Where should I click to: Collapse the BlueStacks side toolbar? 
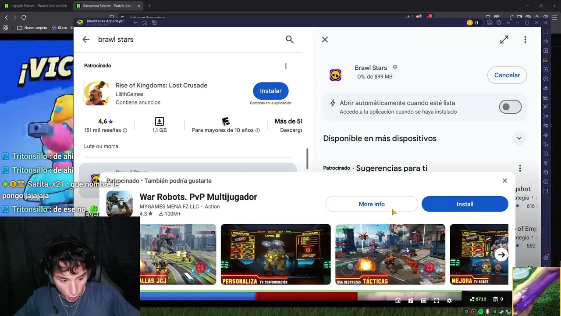pyautogui.click(x=546, y=22)
